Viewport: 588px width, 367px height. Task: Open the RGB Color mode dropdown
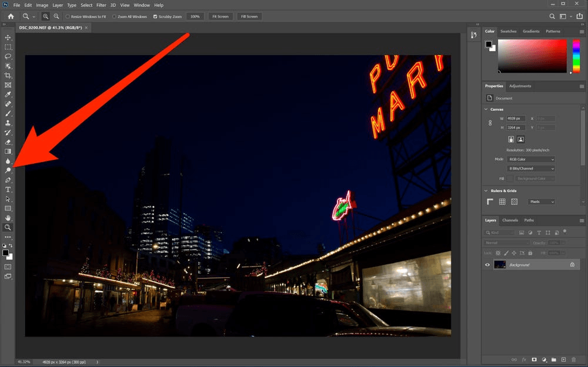(531, 159)
